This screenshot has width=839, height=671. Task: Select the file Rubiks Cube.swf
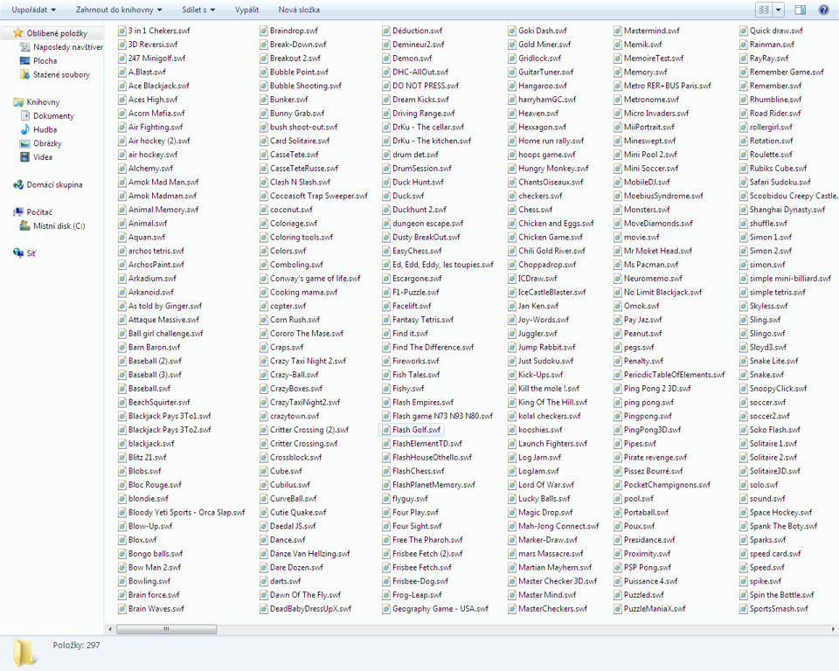(x=773, y=168)
